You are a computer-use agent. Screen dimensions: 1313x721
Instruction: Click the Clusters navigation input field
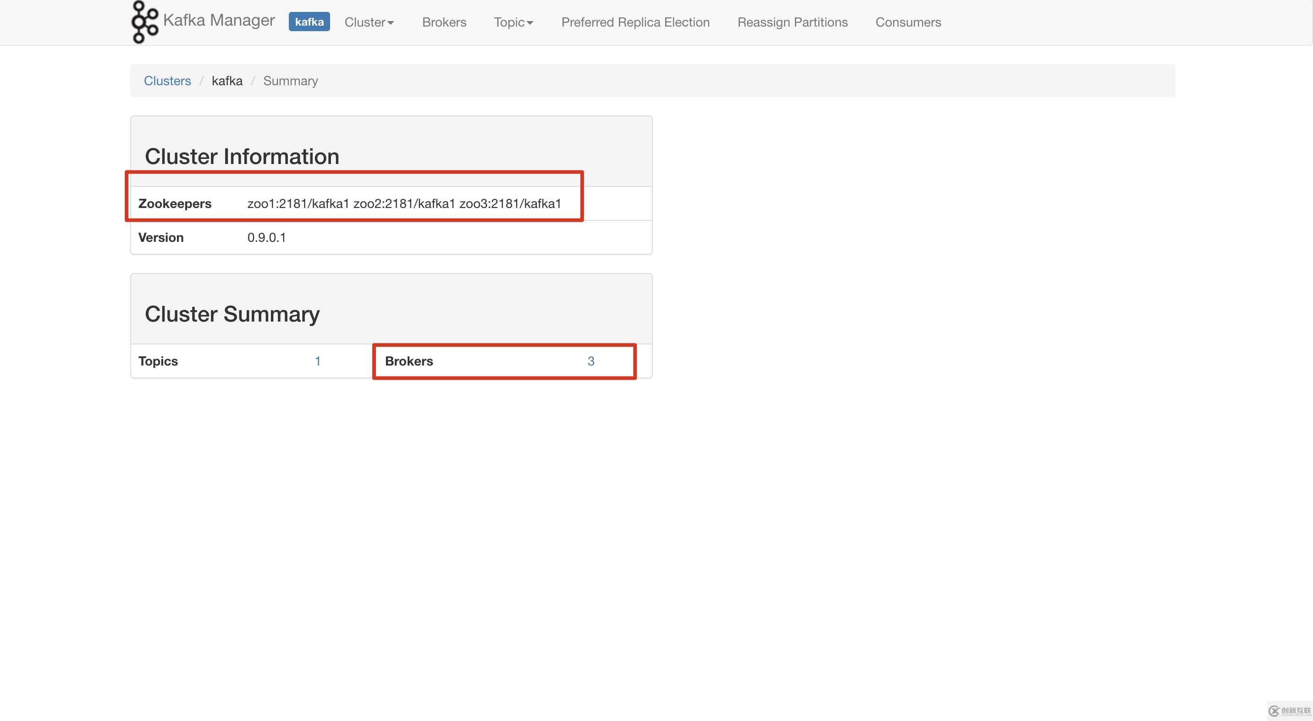click(x=168, y=80)
